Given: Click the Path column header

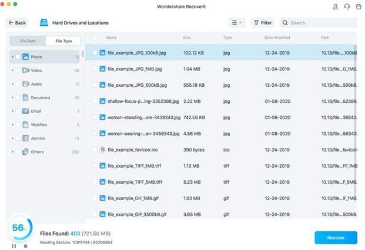Looking at the screenshot, I should 325,38.
